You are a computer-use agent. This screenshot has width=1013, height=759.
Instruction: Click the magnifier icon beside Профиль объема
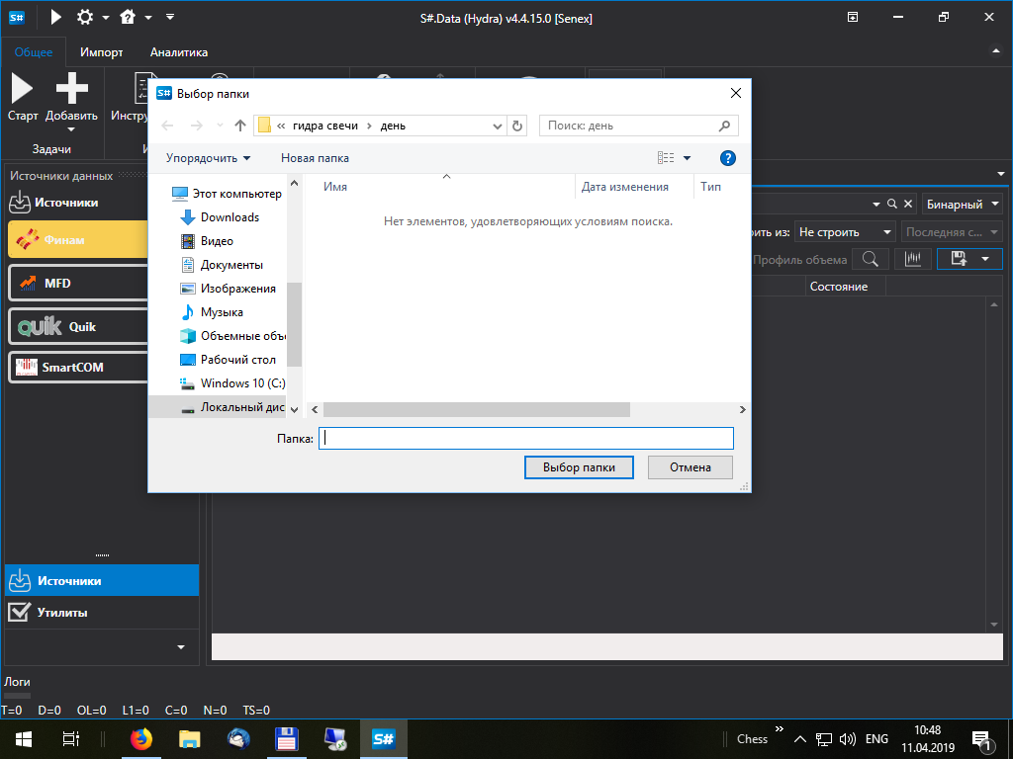click(x=871, y=260)
